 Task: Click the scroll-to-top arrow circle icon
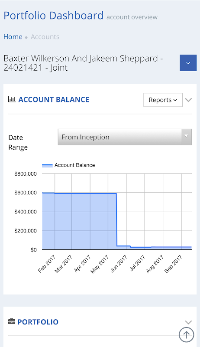pyautogui.click(x=186, y=334)
